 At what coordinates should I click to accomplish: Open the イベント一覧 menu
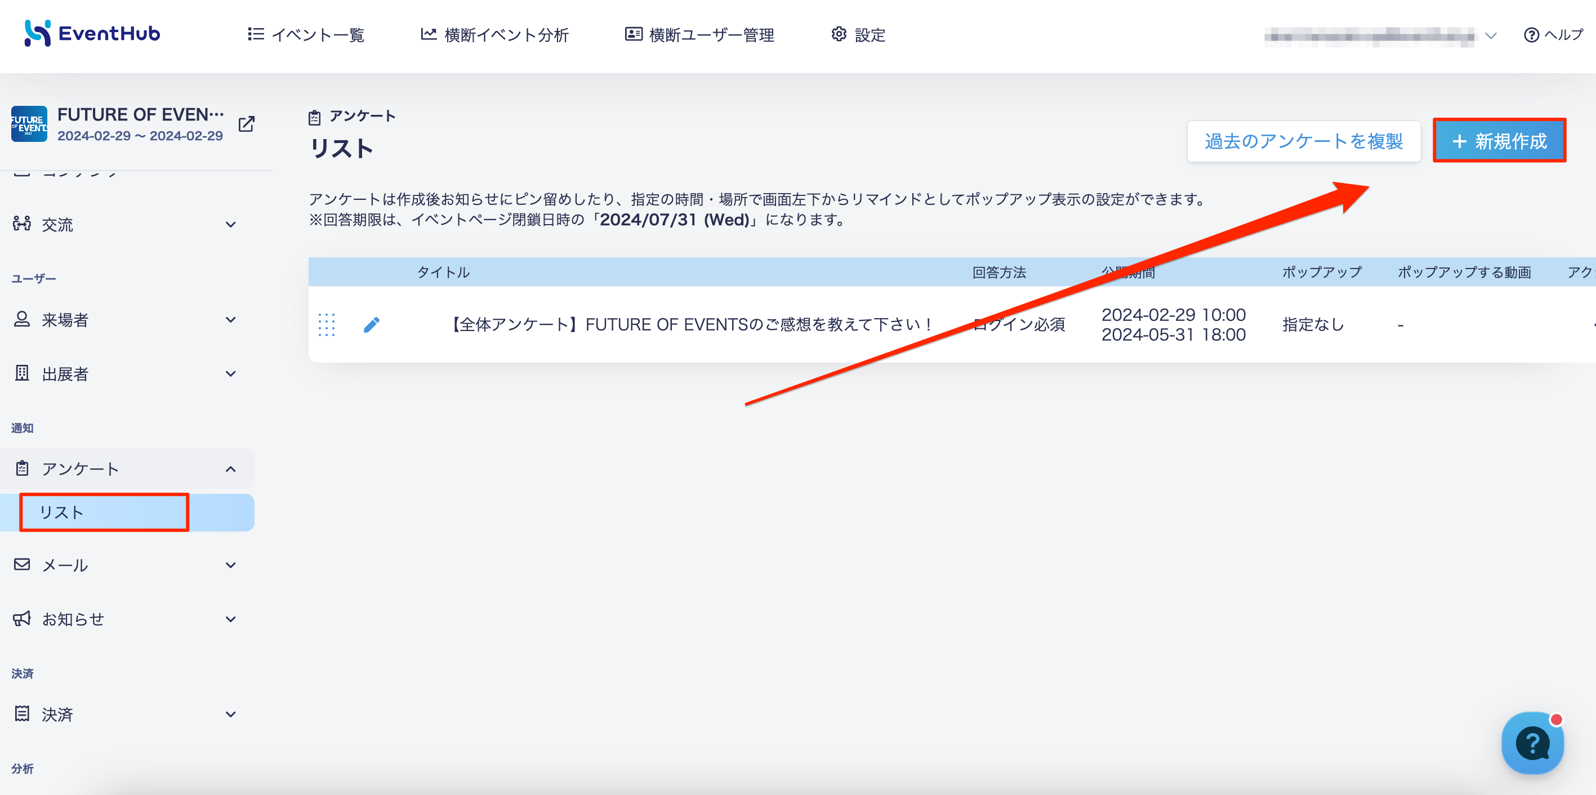(x=306, y=35)
